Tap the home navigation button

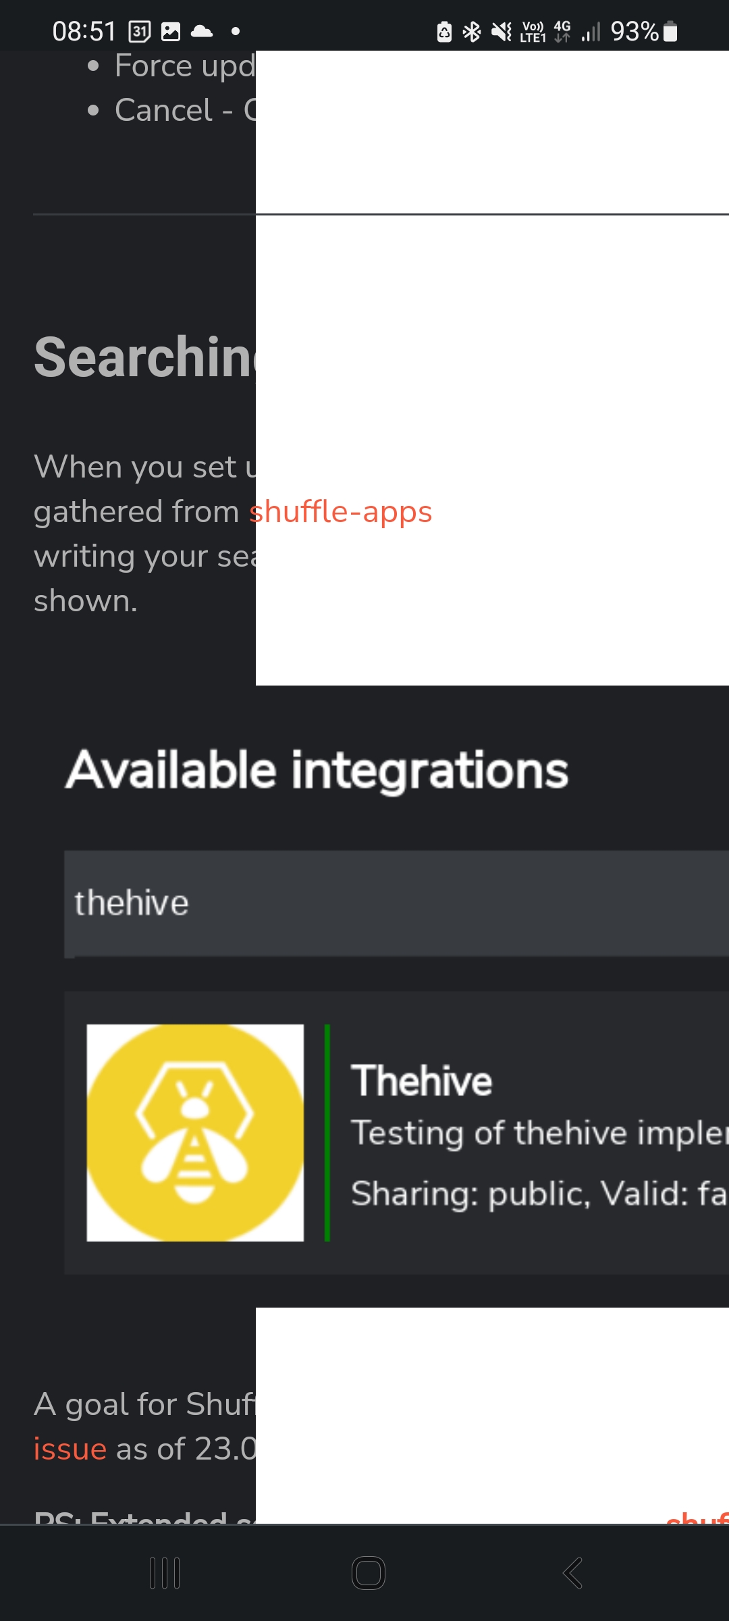point(367,1571)
